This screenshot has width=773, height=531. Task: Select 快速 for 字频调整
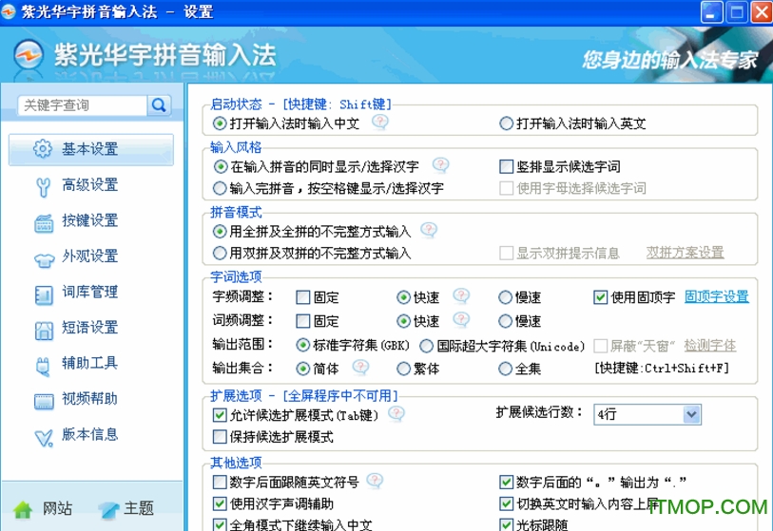coord(403,297)
